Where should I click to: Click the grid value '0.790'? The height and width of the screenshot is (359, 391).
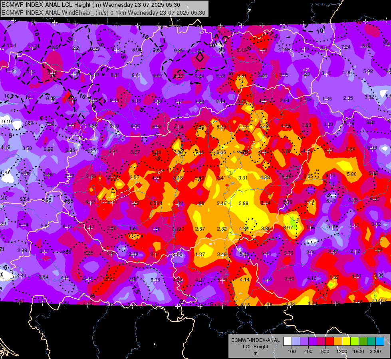(178, 229)
